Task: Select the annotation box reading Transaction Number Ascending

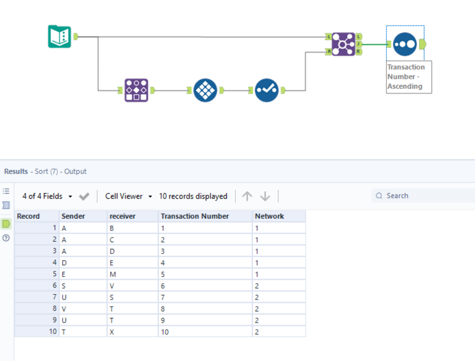Action: pyautogui.click(x=408, y=77)
